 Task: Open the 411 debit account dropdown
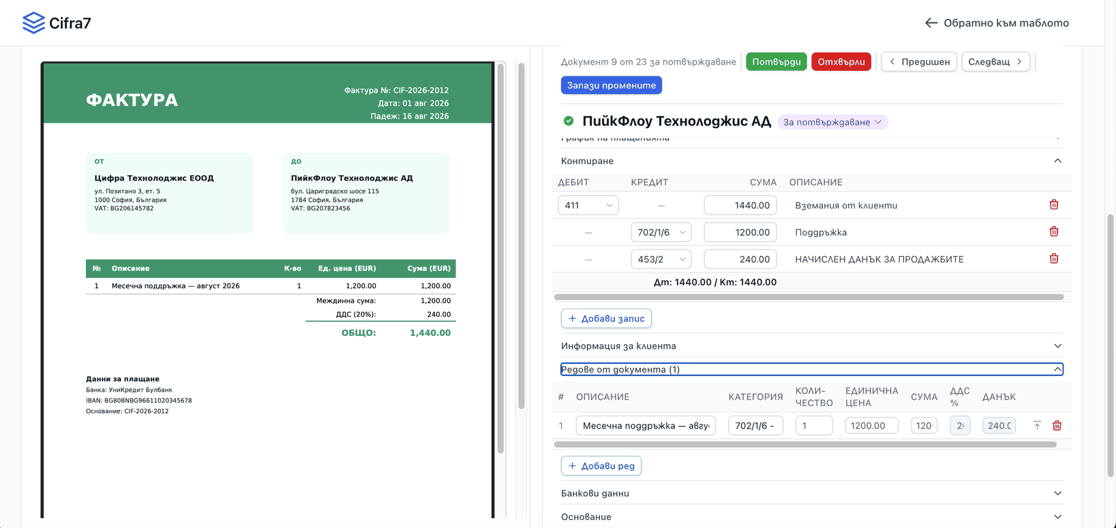pyautogui.click(x=588, y=205)
